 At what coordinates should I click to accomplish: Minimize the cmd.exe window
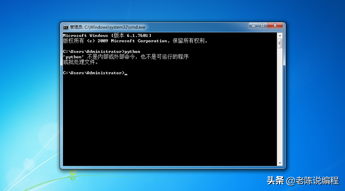pos(253,26)
